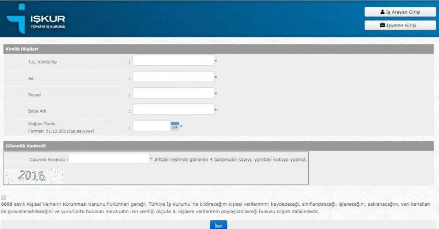Screen dimensions: 439x229
Task: Click into the Ad text box
Action: [x=173, y=77]
